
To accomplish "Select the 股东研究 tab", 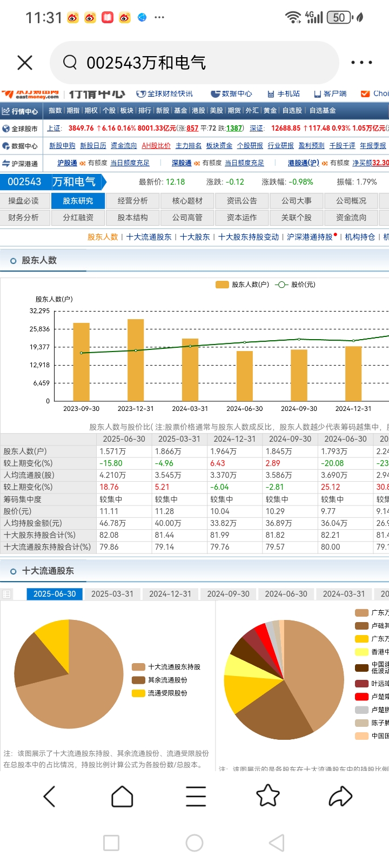I will (78, 201).
